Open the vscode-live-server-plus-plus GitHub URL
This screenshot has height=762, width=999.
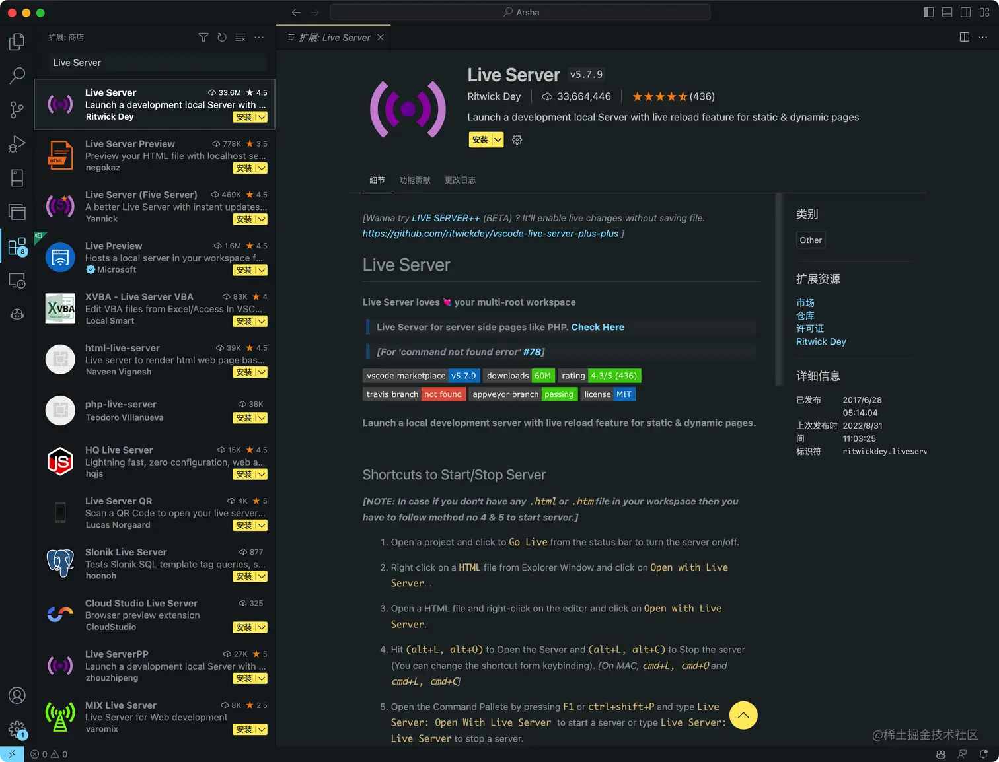tap(490, 234)
